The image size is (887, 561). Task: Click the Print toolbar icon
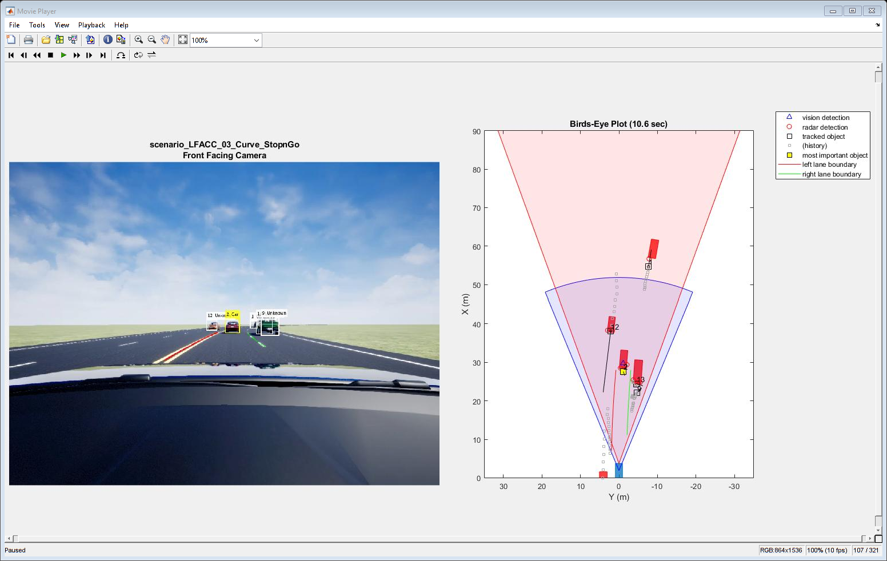tap(28, 39)
